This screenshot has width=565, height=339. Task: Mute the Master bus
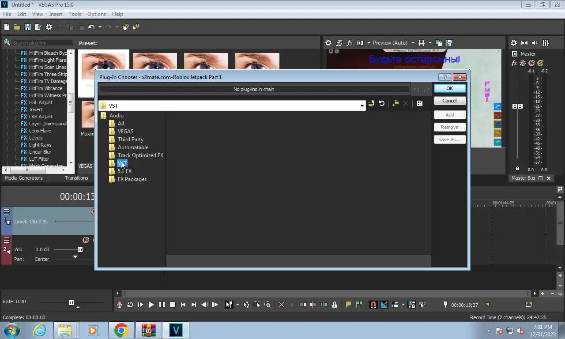[x=531, y=63]
